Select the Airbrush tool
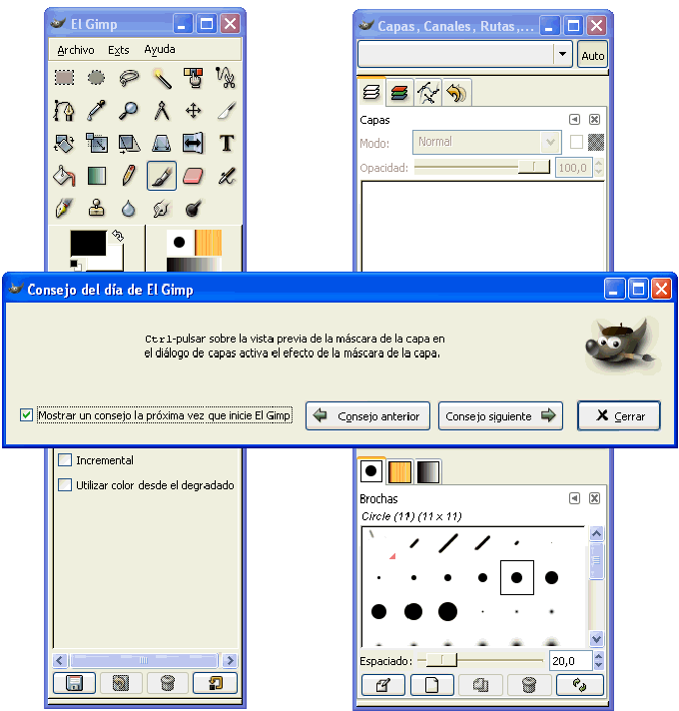This screenshot has height=711, width=679. click(226, 176)
